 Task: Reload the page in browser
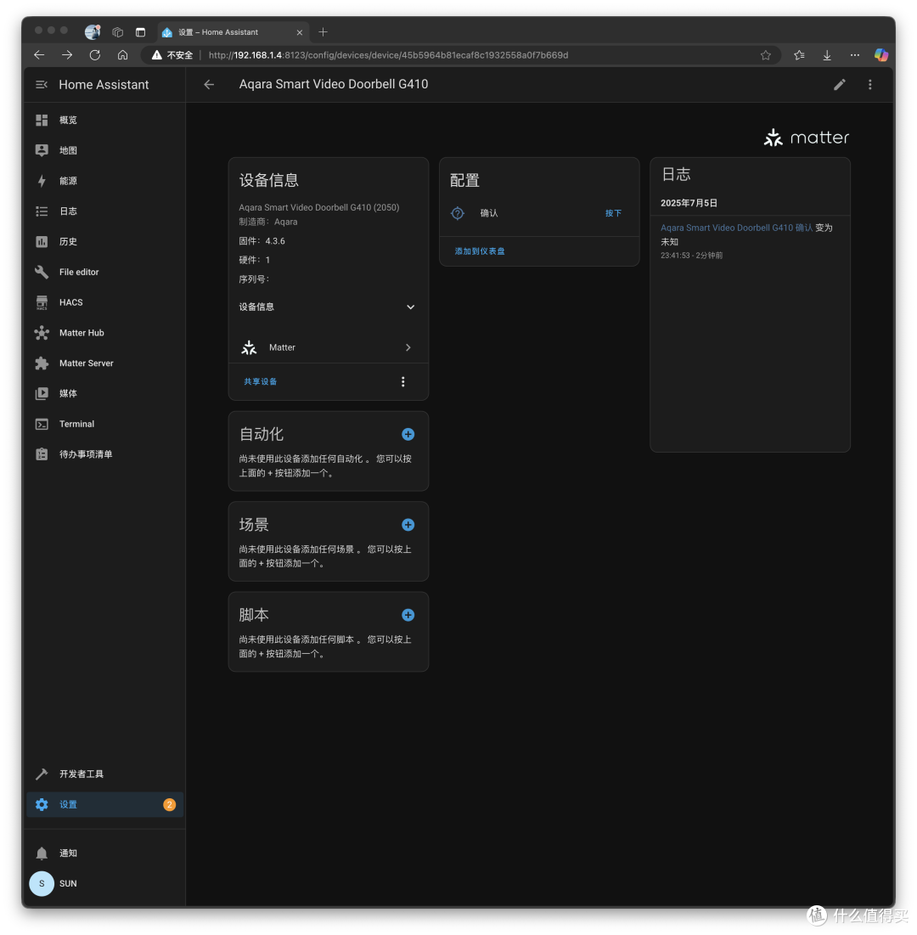[95, 55]
